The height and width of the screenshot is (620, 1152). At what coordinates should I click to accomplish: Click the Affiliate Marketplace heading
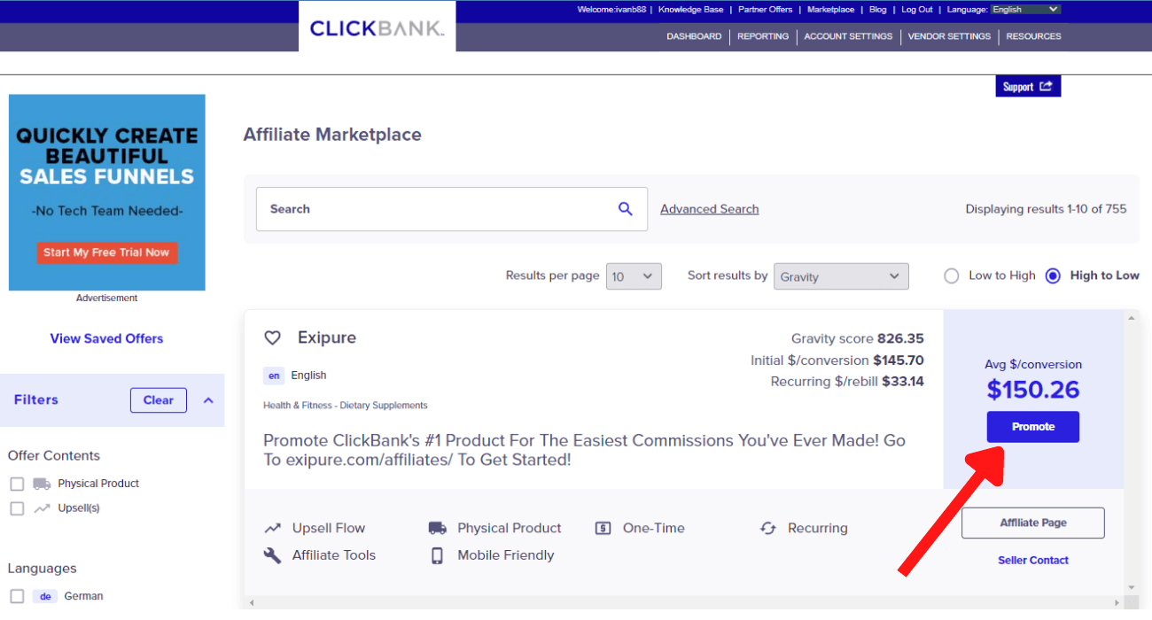click(x=332, y=135)
